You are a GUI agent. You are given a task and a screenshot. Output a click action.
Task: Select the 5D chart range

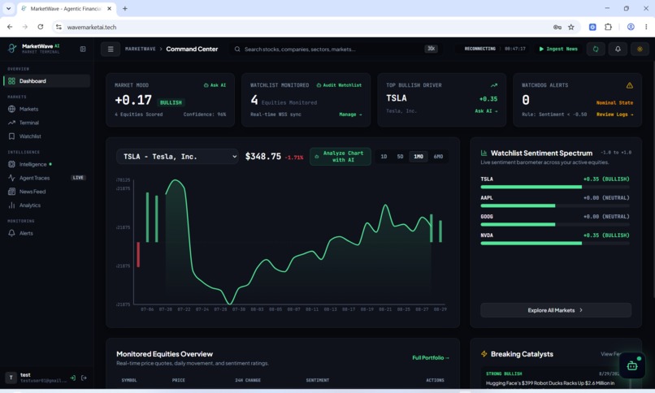click(x=400, y=157)
